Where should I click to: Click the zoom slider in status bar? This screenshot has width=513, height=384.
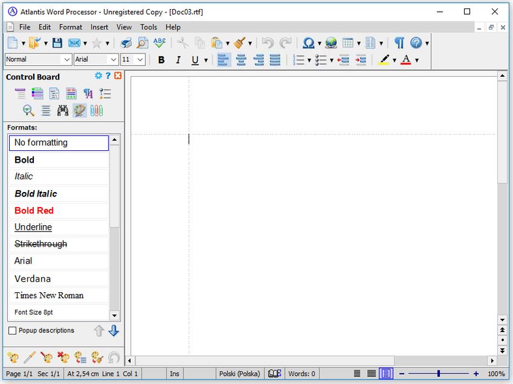[x=439, y=374]
